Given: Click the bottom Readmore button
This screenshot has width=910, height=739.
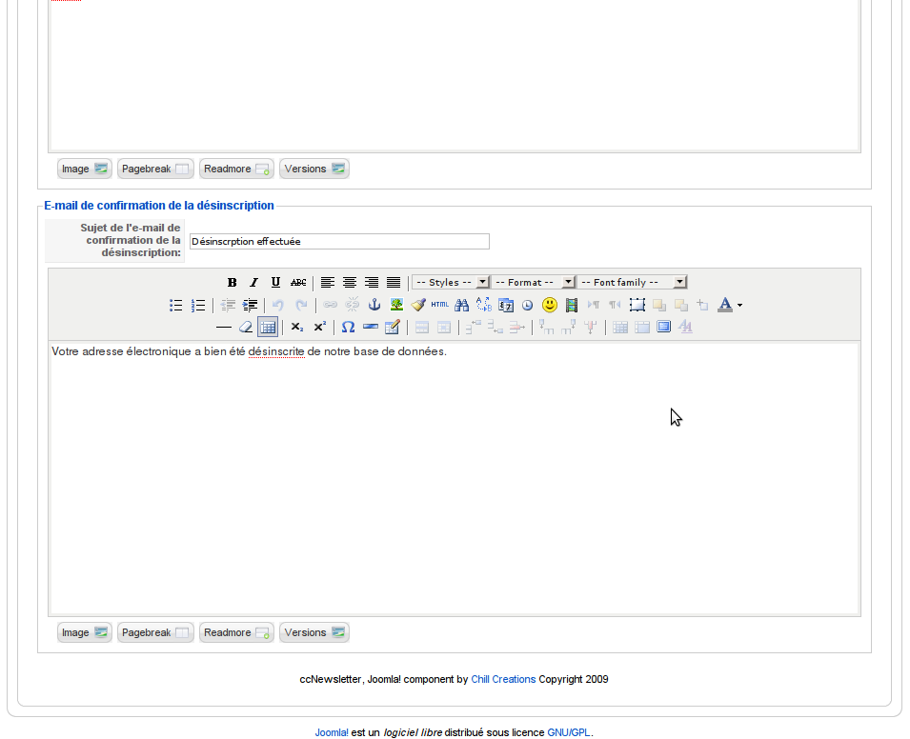Looking at the screenshot, I should 236,632.
